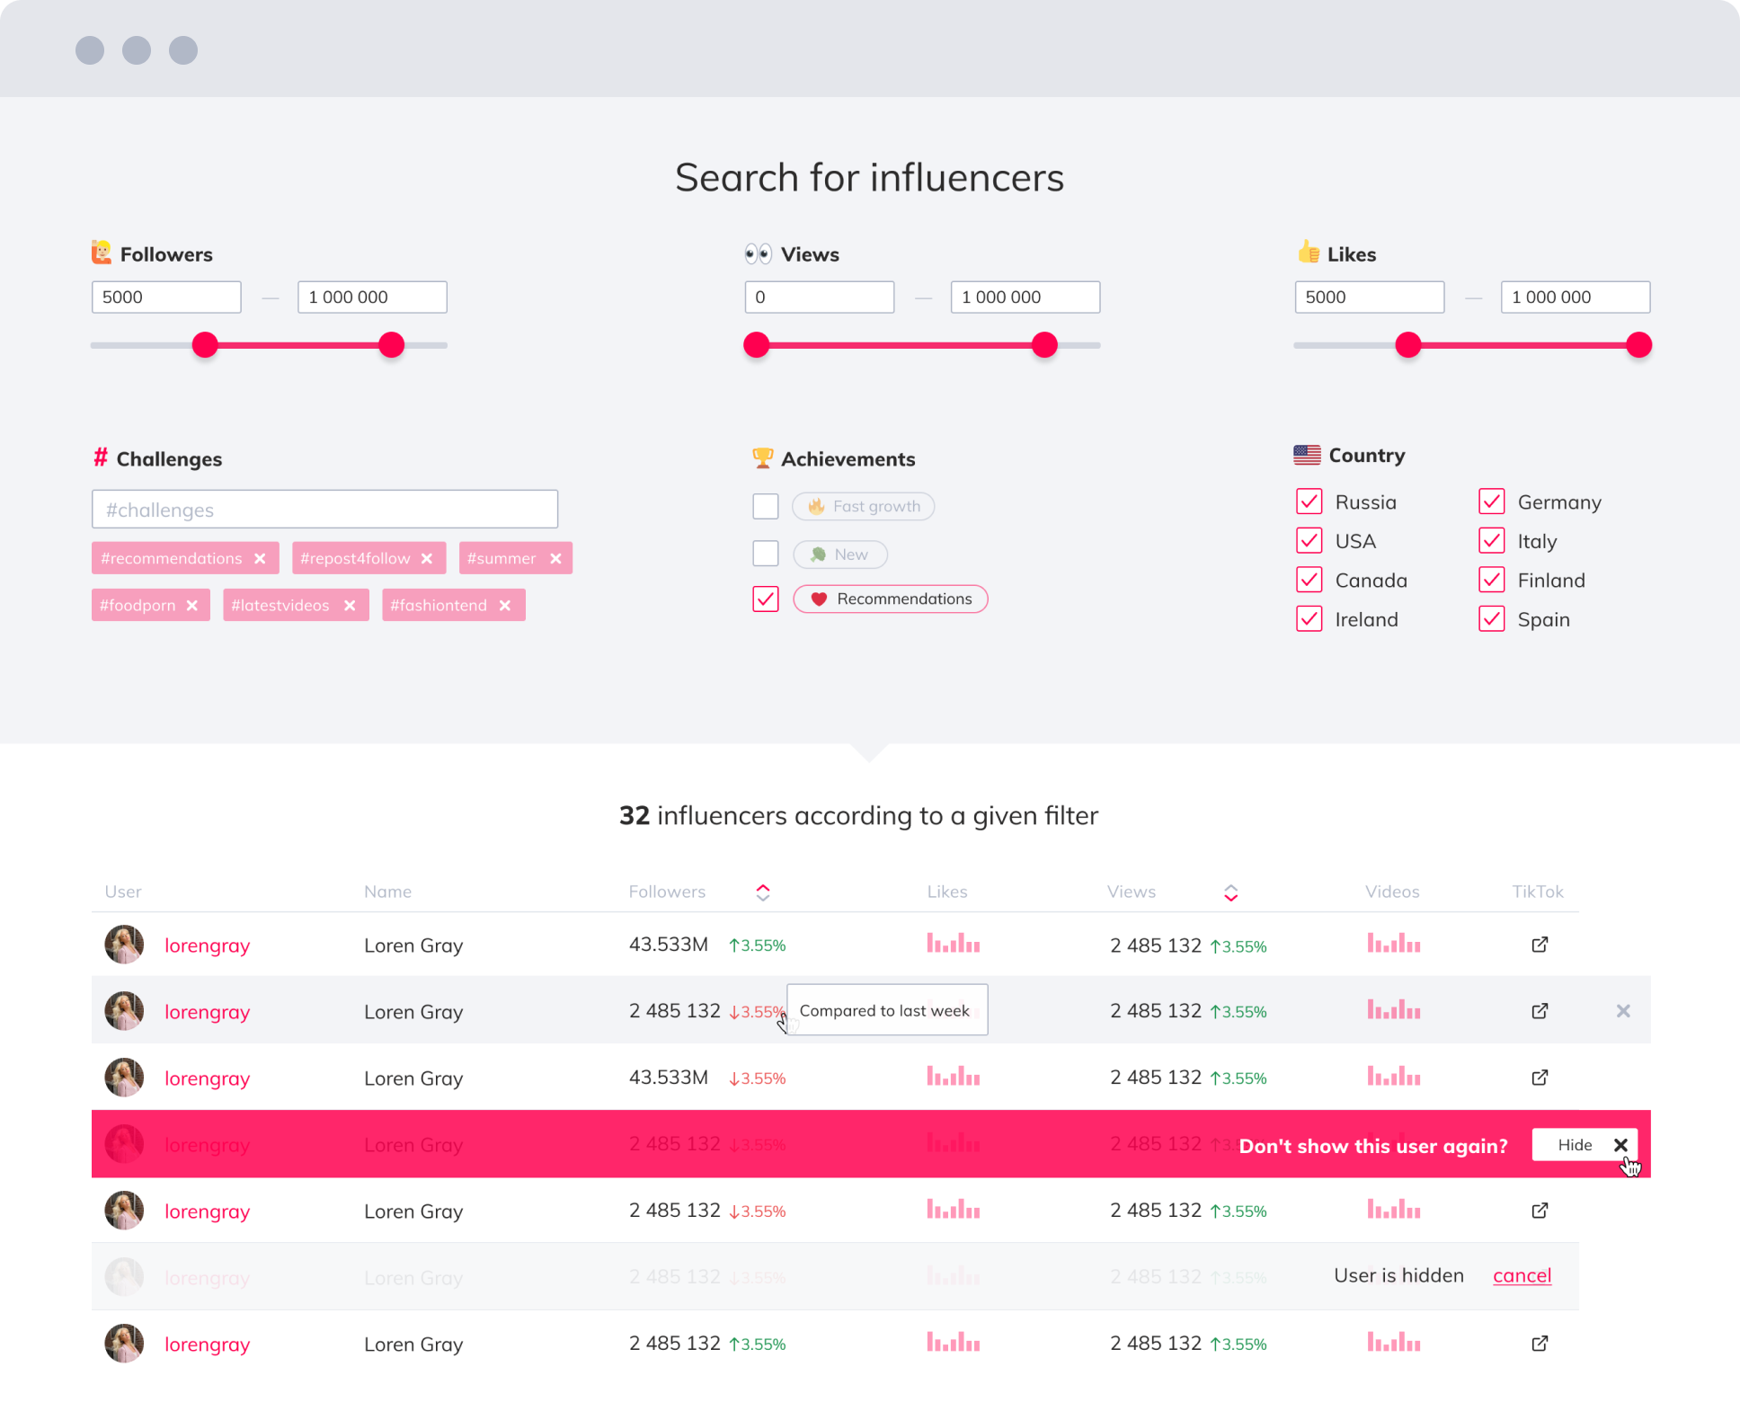Remove the #recommendations challenge tag
The width and height of the screenshot is (1740, 1402).
(x=260, y=558)
